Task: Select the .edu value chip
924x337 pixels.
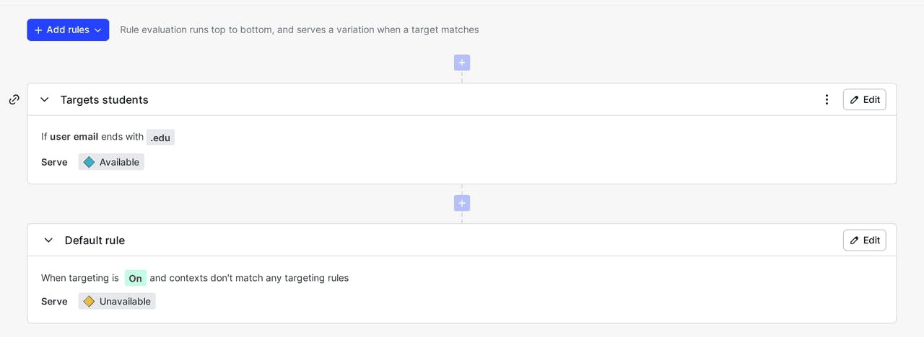Action: [x=160, y=138]
